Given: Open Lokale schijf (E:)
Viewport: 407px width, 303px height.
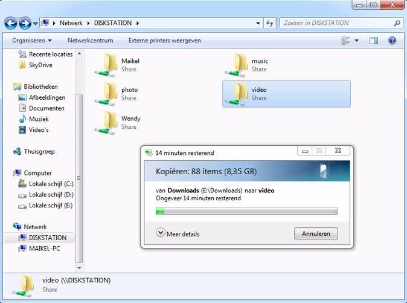Looking at the screenshot, I should tap(45, 205).
